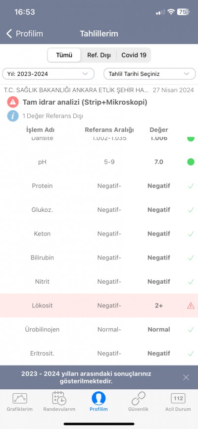Open Acil Durum 112 icon
Screen dimensions: 198x429
178,398
